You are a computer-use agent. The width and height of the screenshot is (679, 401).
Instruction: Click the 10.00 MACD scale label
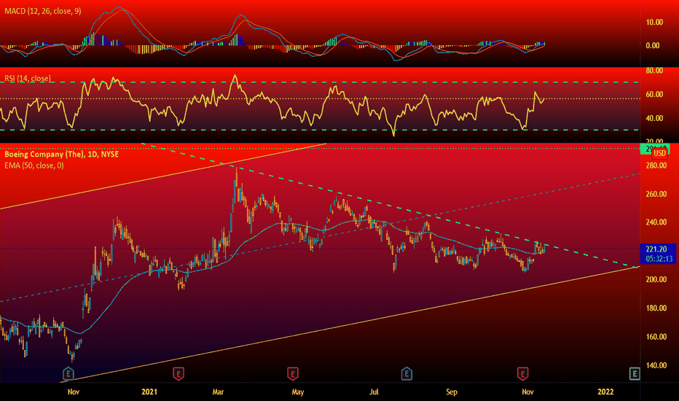[x=654, y=22]
